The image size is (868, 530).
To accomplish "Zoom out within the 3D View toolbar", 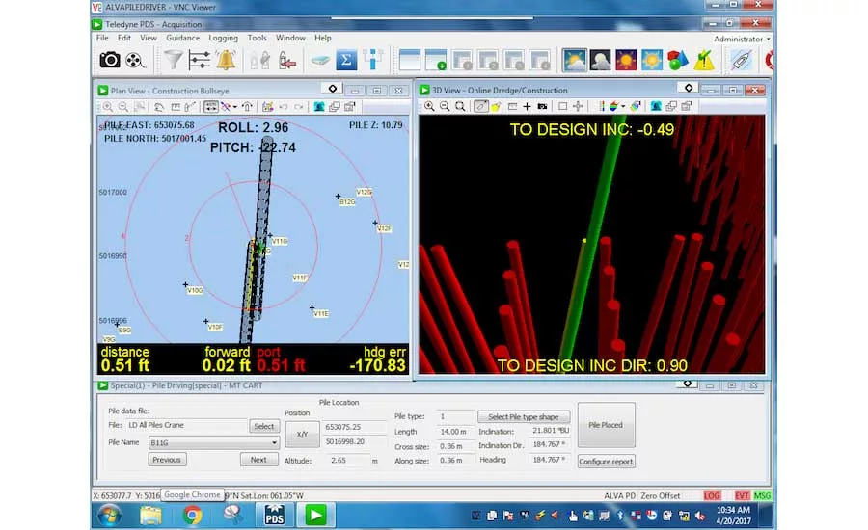I will pos(445,106).
